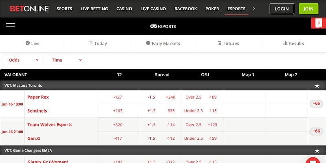Select Paper Rex moneyline -127 odds
Viewport: 326px width, 163px height.
tap(118, 97)
